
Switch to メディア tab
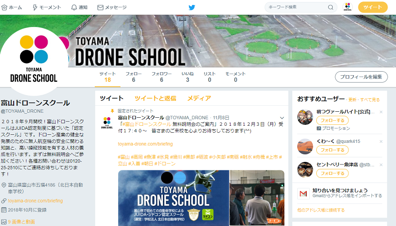(x=199, y=98)
